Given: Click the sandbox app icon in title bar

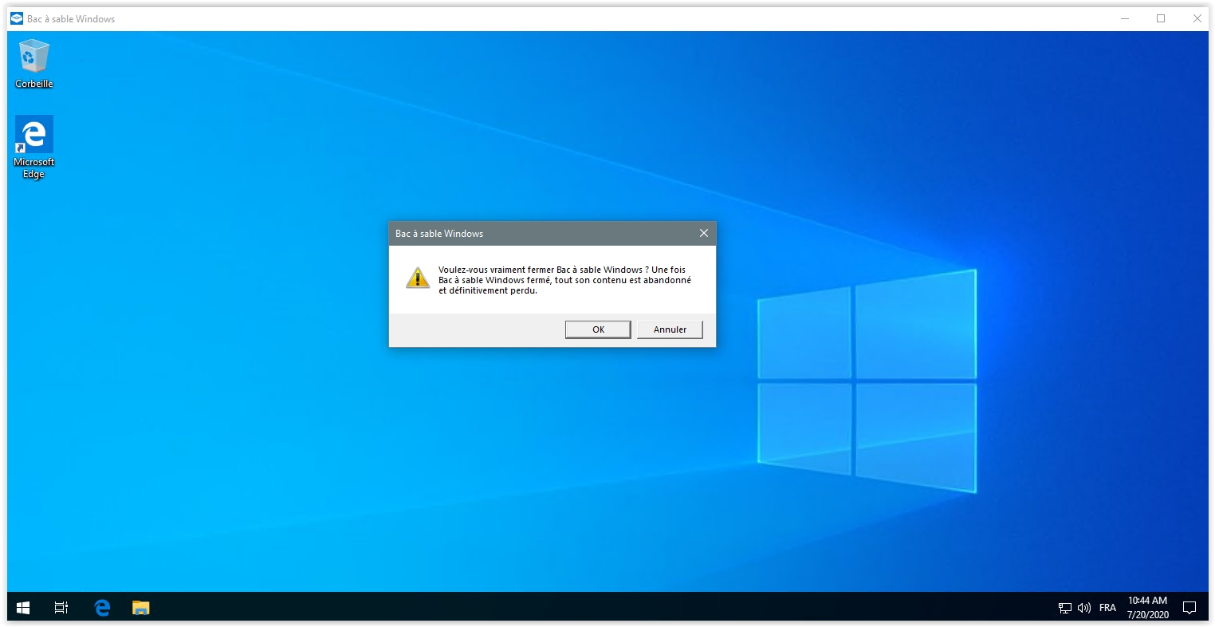Looking at the screenshot, I should (17, 18).
